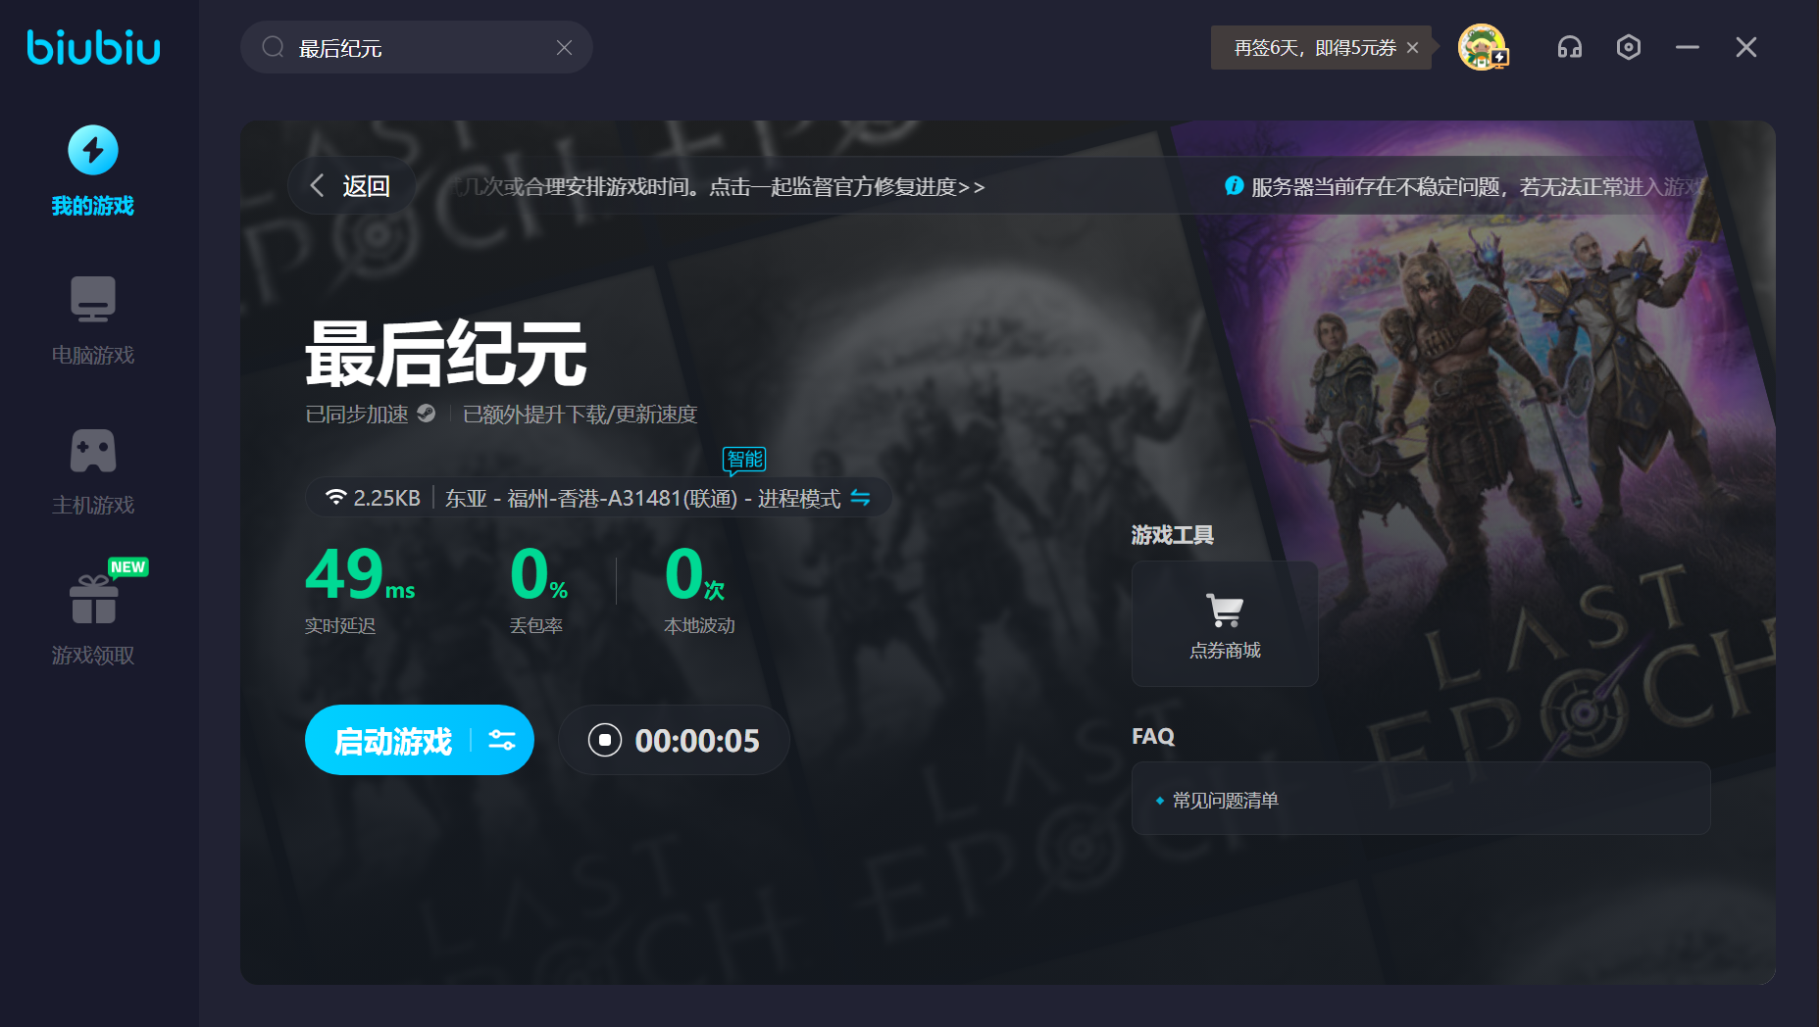Click 返回 back button
Screen dimensions: 1819x1027
coord(351,186)
